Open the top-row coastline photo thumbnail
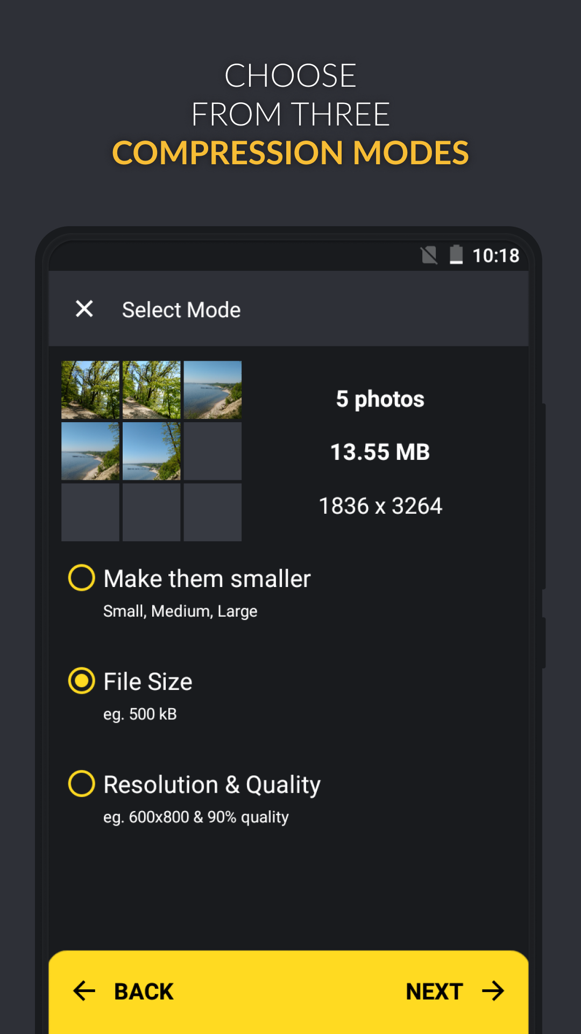 [212, 390]
